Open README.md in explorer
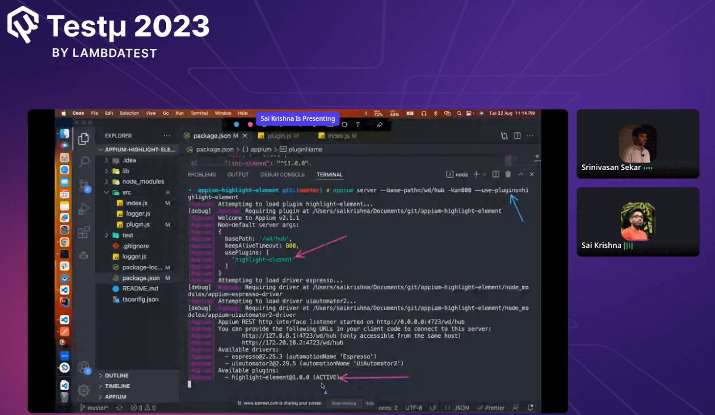Viewport: 715px width, 415px height. (140, 289)
